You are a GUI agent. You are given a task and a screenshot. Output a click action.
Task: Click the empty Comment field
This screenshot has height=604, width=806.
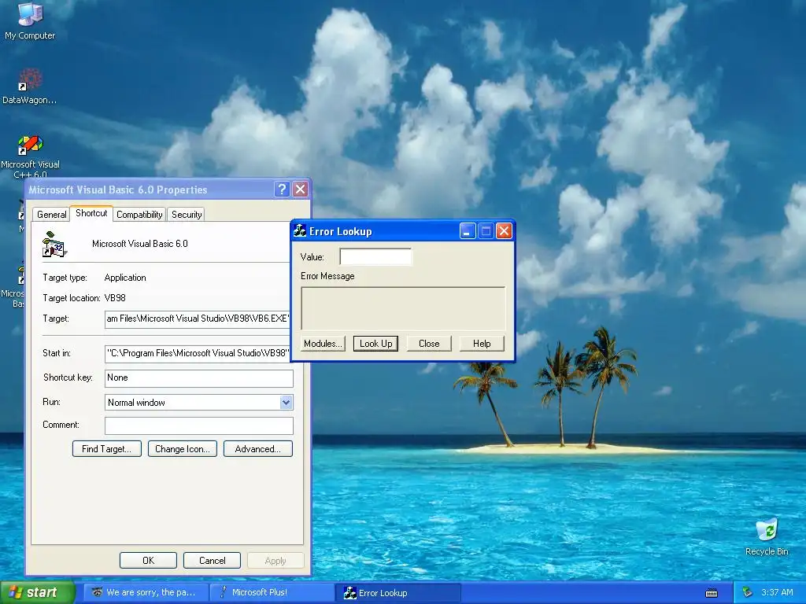(x=199, y=425)
